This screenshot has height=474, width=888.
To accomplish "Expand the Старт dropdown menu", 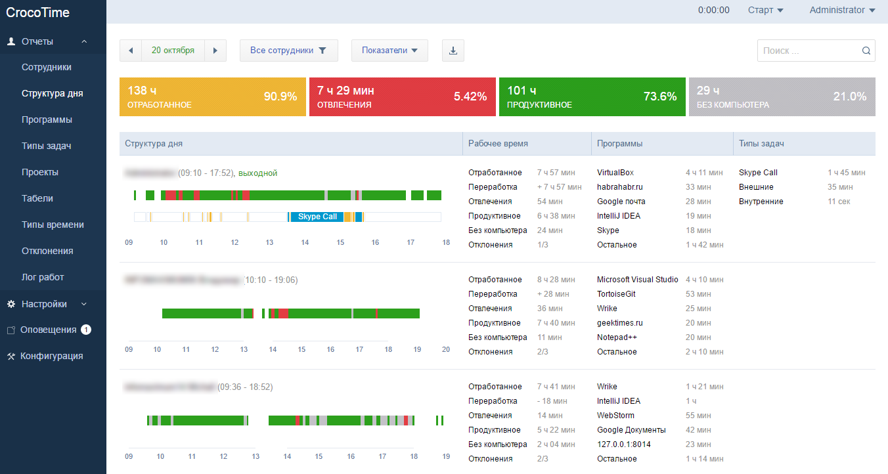I will (766, 10).
